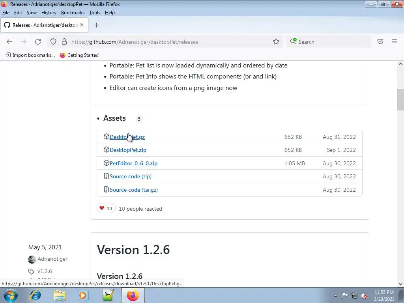Open the Edit menu
Image resolution: width=404 pixels, height=303 pixels.
[x=18, y=13]
